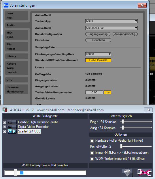Select Digital Video Recorder label
The image size is (155, 179).
pos(33,127)
